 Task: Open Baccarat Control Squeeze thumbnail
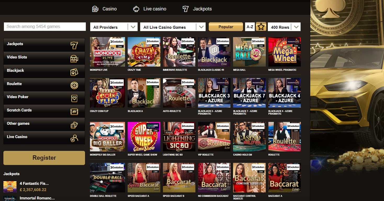[249, 178]
